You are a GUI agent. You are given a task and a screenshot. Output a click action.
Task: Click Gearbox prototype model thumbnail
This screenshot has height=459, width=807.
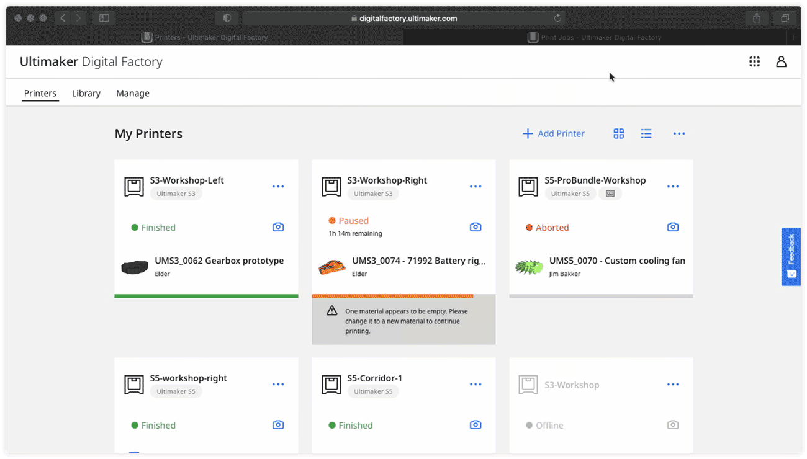click(x=135, y=267)
